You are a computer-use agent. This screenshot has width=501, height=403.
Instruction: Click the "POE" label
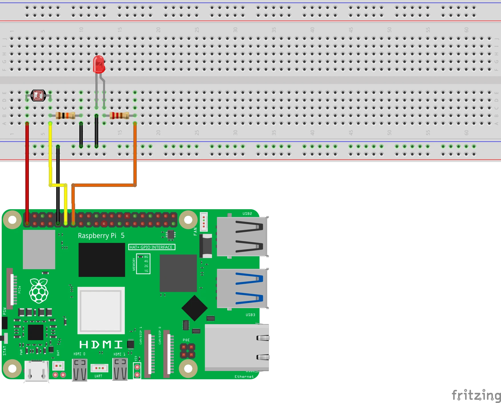coord(186,340)
